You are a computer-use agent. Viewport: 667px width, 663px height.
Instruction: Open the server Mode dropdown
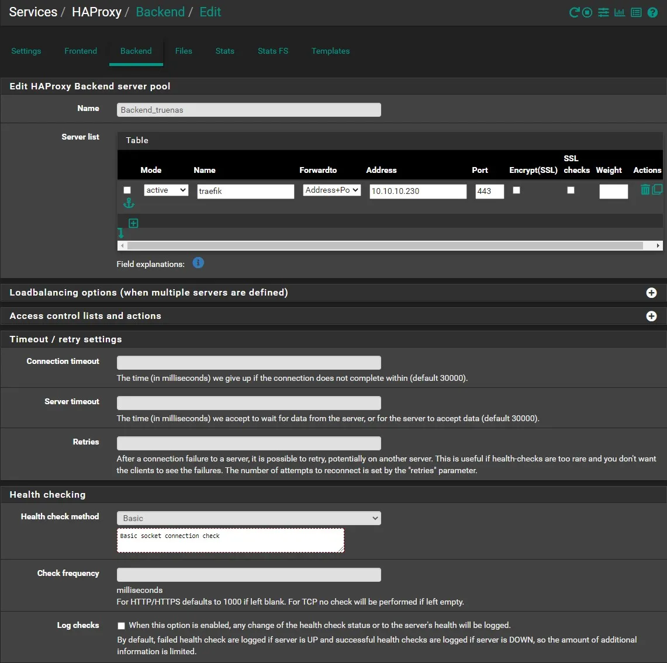(x=165, y=190)
